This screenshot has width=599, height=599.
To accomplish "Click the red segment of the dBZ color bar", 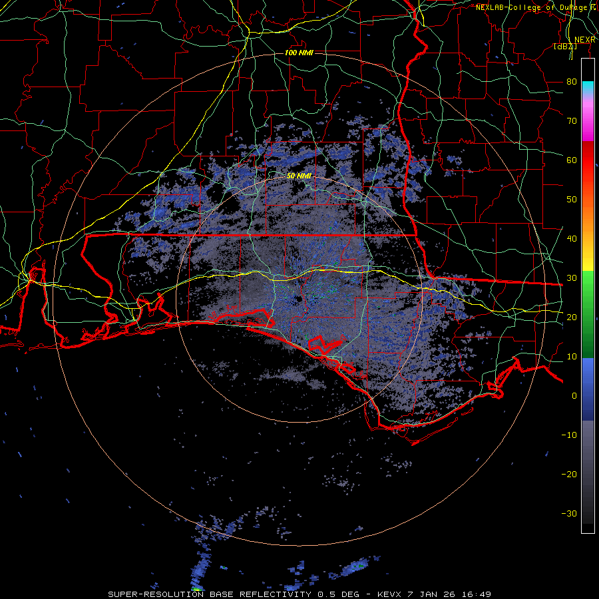I will 588,160.
